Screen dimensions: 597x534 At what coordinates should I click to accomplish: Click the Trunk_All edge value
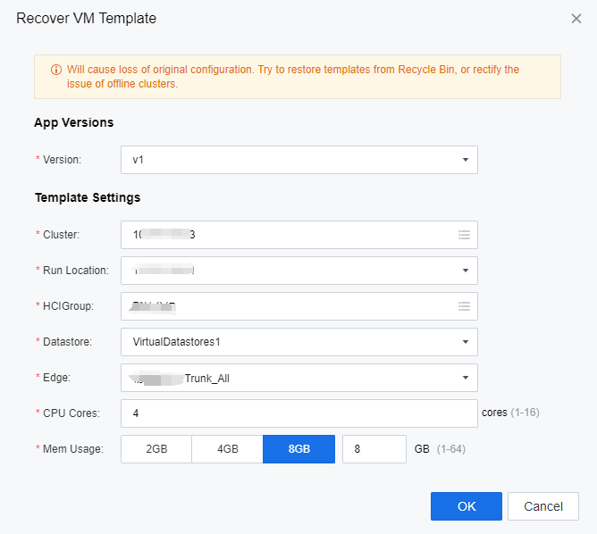point(207,378)
